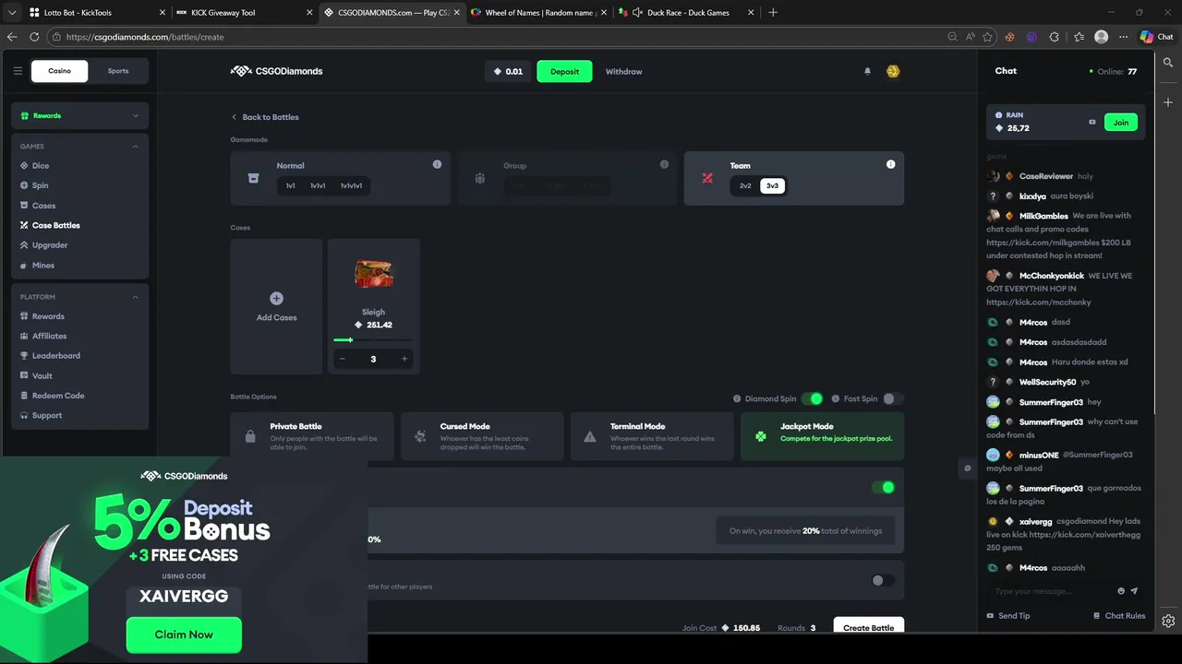Open Copilot Chat in the browser toolbar
Viewport: 1182px width, 664px height.
tap(1156, 37)
